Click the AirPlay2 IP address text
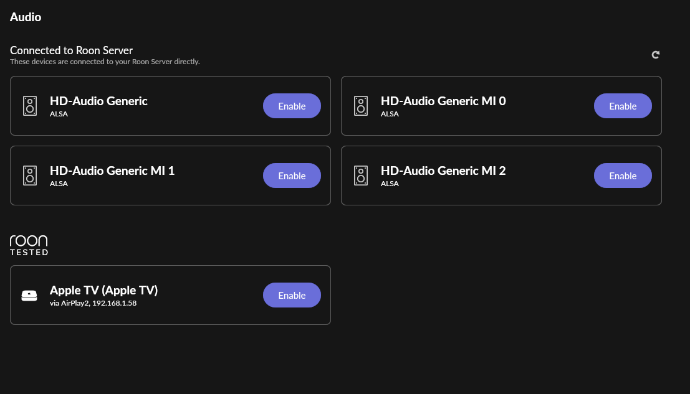This screenshot has width=690, height=394. coord(114,303)
